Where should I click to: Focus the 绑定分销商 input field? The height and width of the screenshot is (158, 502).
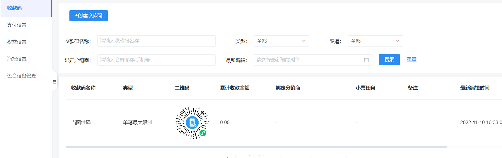click(x=156, y=60)
